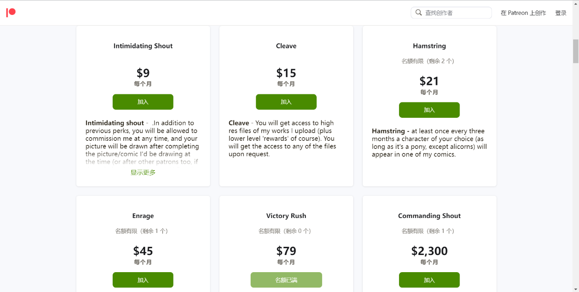579x292 pixels.
Task: Join the $2,300 Commanding Shout tier
Action: click(x=429, y=280)
